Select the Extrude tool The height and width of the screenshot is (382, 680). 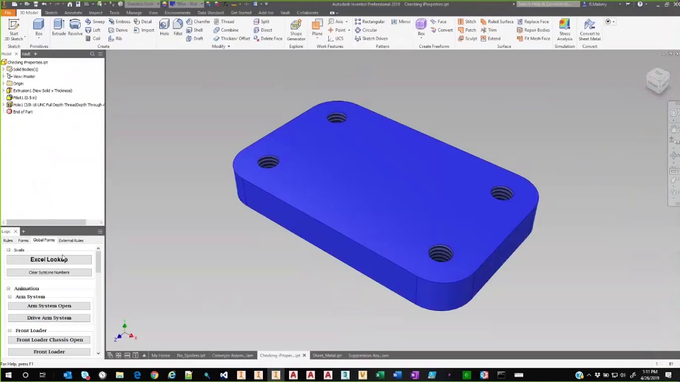click(x=58, y=28)
